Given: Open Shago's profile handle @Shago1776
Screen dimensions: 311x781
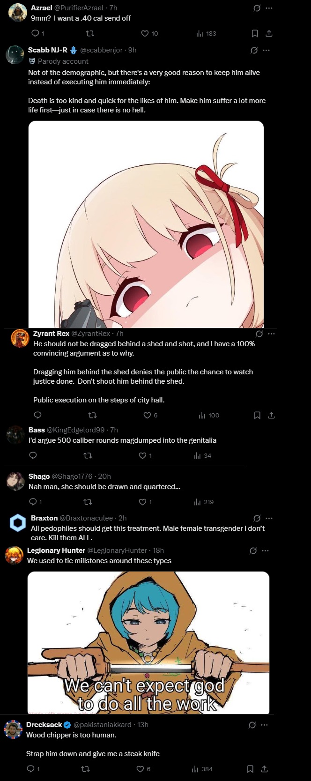Looking at the screenshot, I should click(x=72, y=476).
